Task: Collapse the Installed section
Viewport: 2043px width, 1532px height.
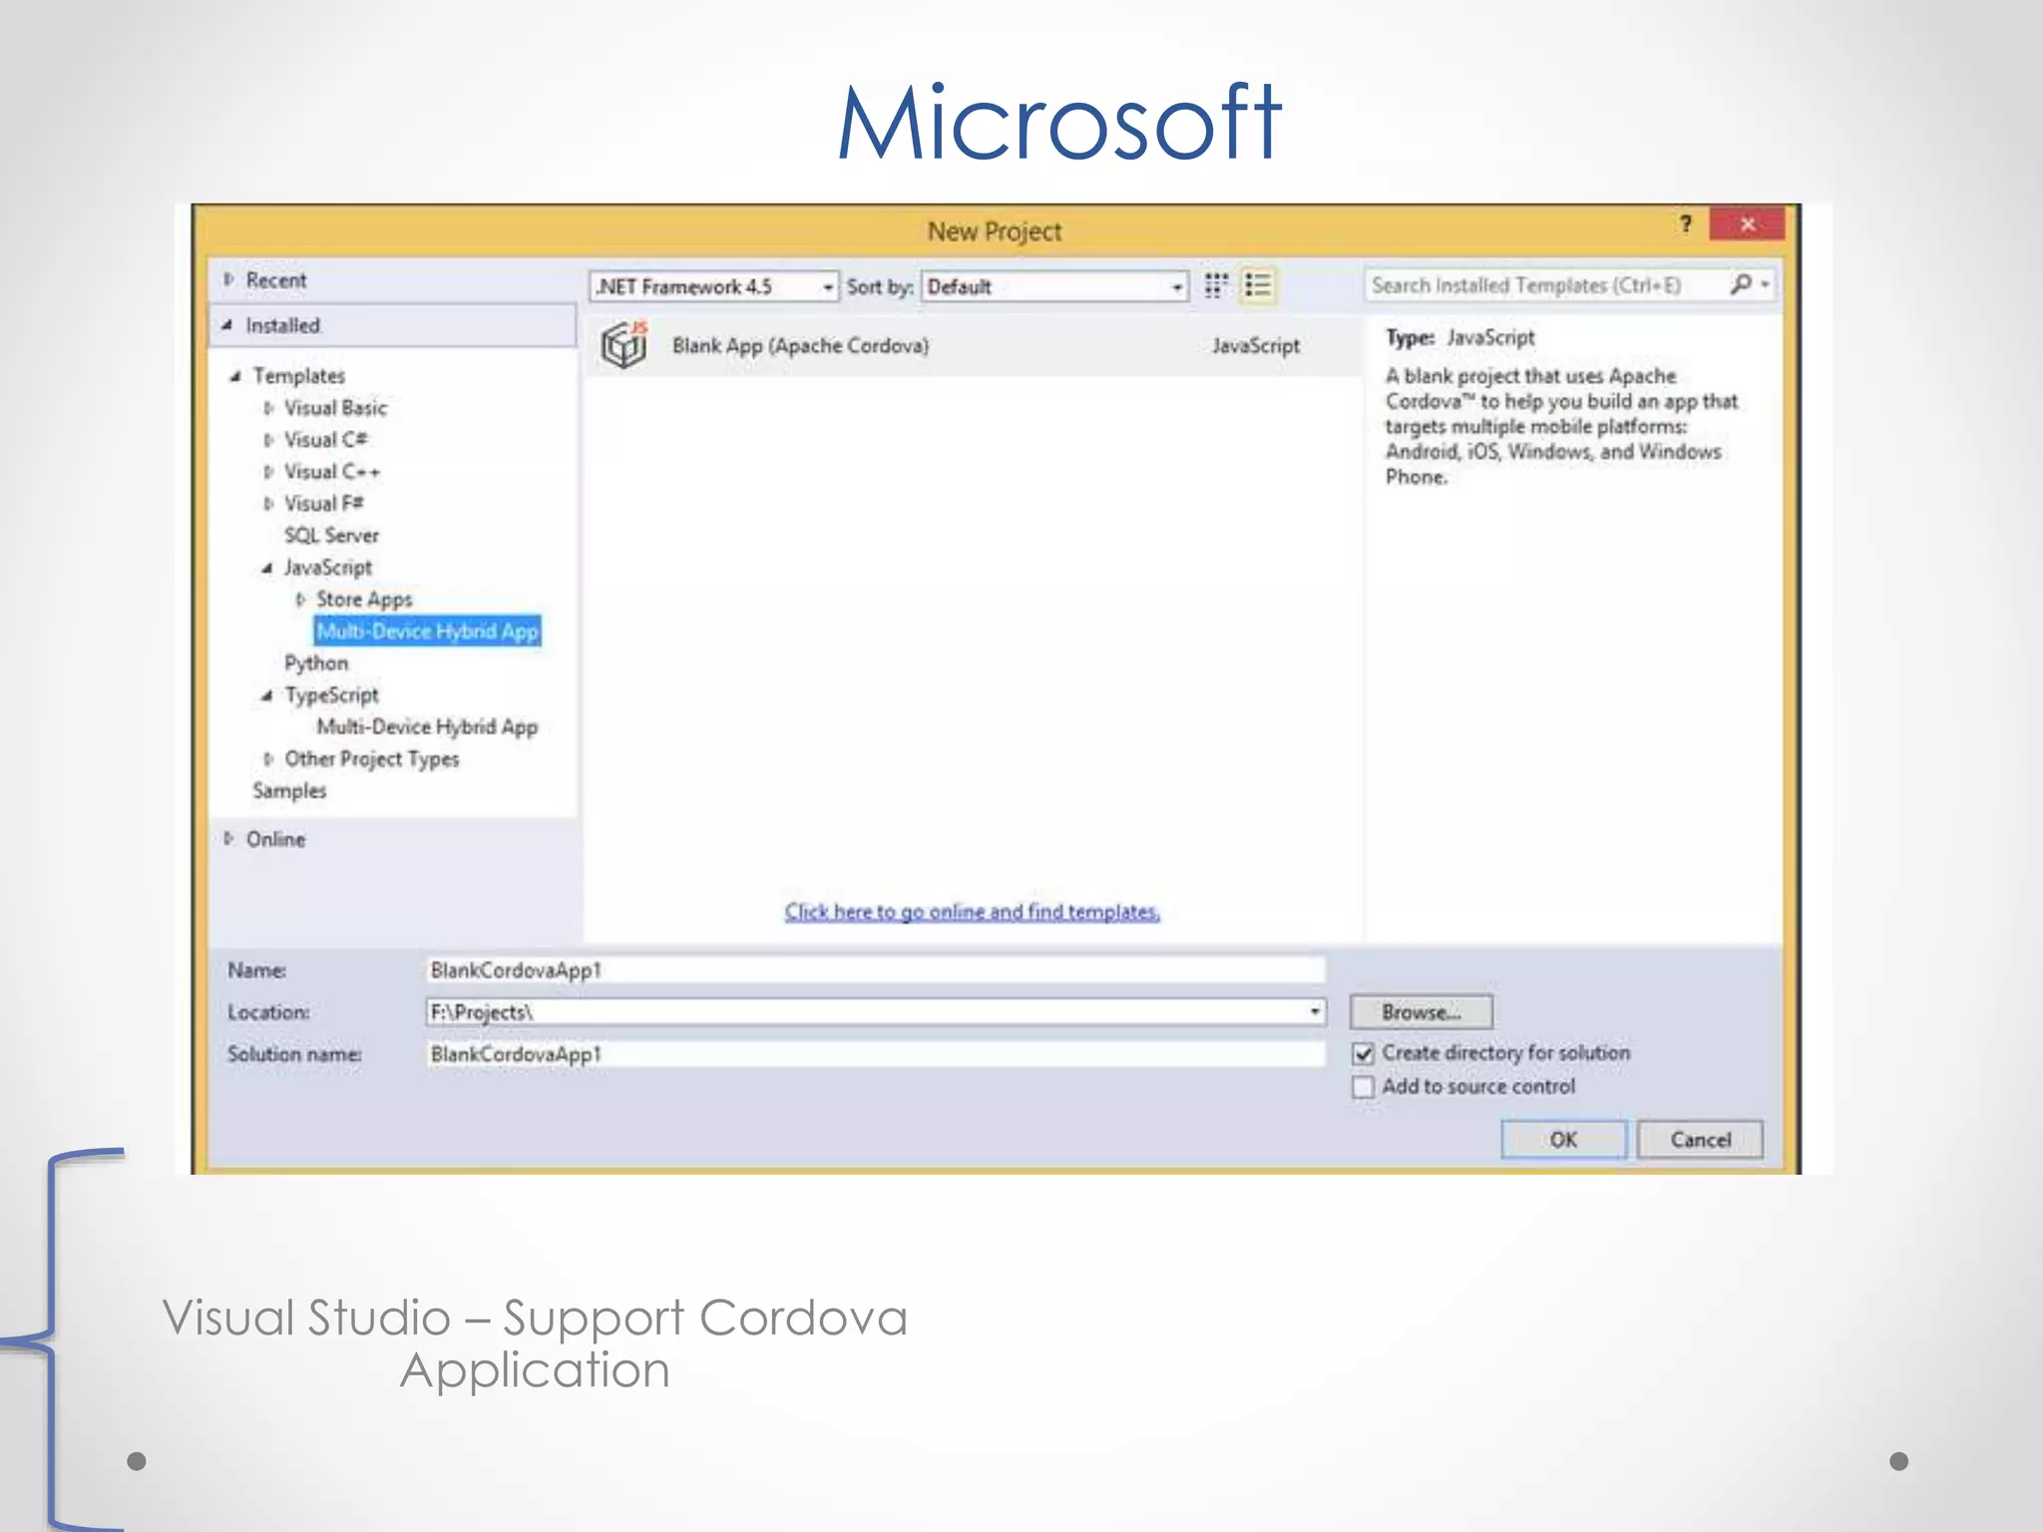Action: 227,325
